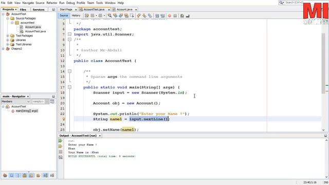The width and height of the screenshot is (329, 185).
Task: Click the scroll-down arrow of the Output panel
Action: click(x=326, y=177)
